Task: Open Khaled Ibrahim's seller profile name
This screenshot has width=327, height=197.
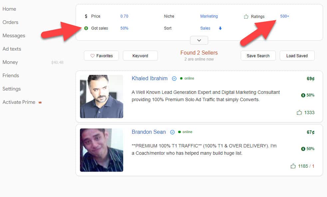Action: [x=150, y=79]
